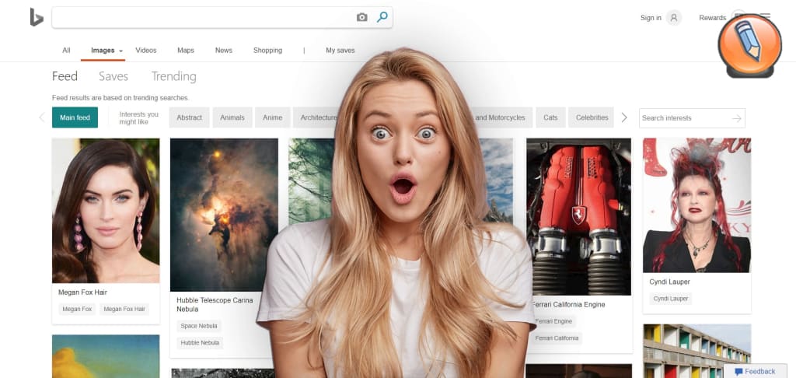Click Hubble Telescope Carina Nebula title
This screenshot has width=796, height=378.
(x=215, y=305)
